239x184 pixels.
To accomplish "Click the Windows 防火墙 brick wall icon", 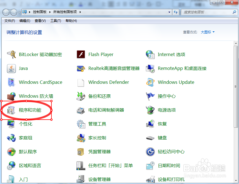I will pyautogui.click(x=11, y=96).
